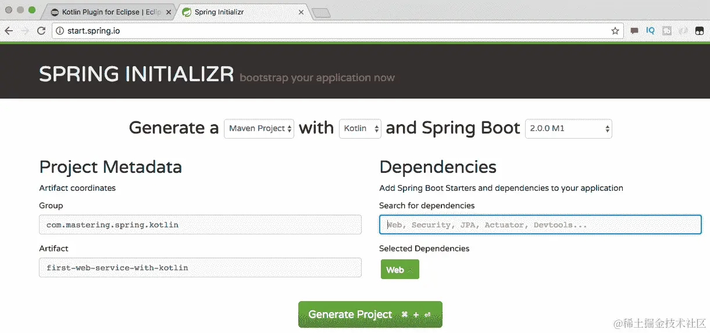Click the Group field com.mastering.spring.kotlin
The image size is (710, 333).
point(200,225)
